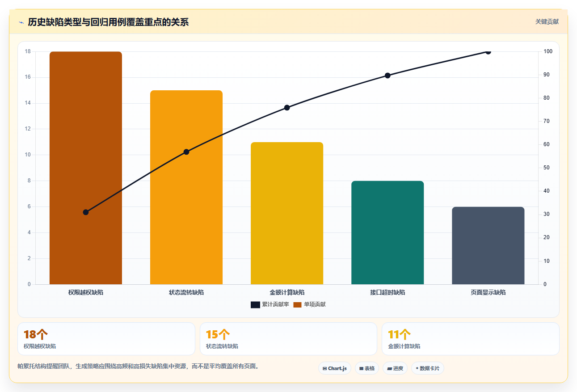This screenshot has height=392, width=577.
Task: Select the cumulative line point at 100
Action: (x=488, y=52)
